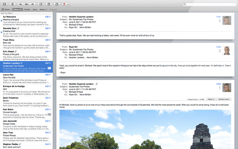238x149 pixels.
Task: Compose new message with pencil icon
Action: point(41,4)
